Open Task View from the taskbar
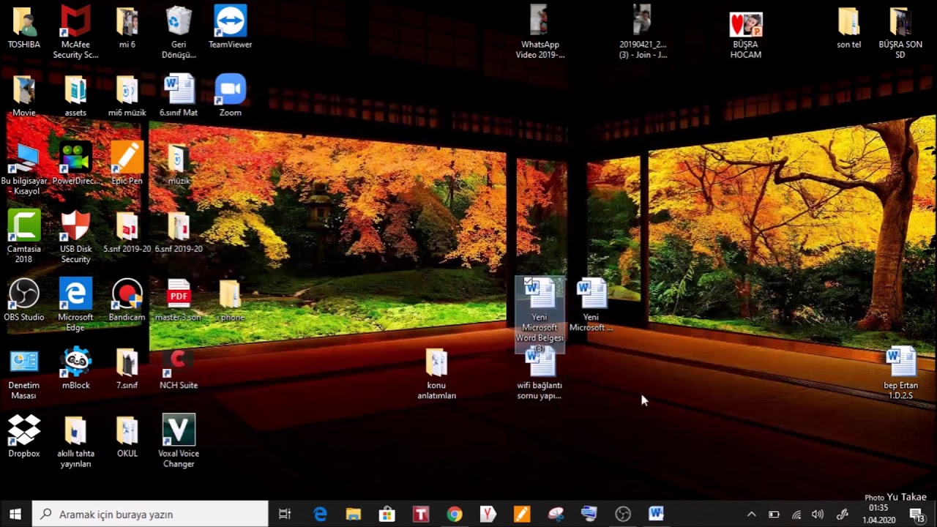 [x=285, y=515]
